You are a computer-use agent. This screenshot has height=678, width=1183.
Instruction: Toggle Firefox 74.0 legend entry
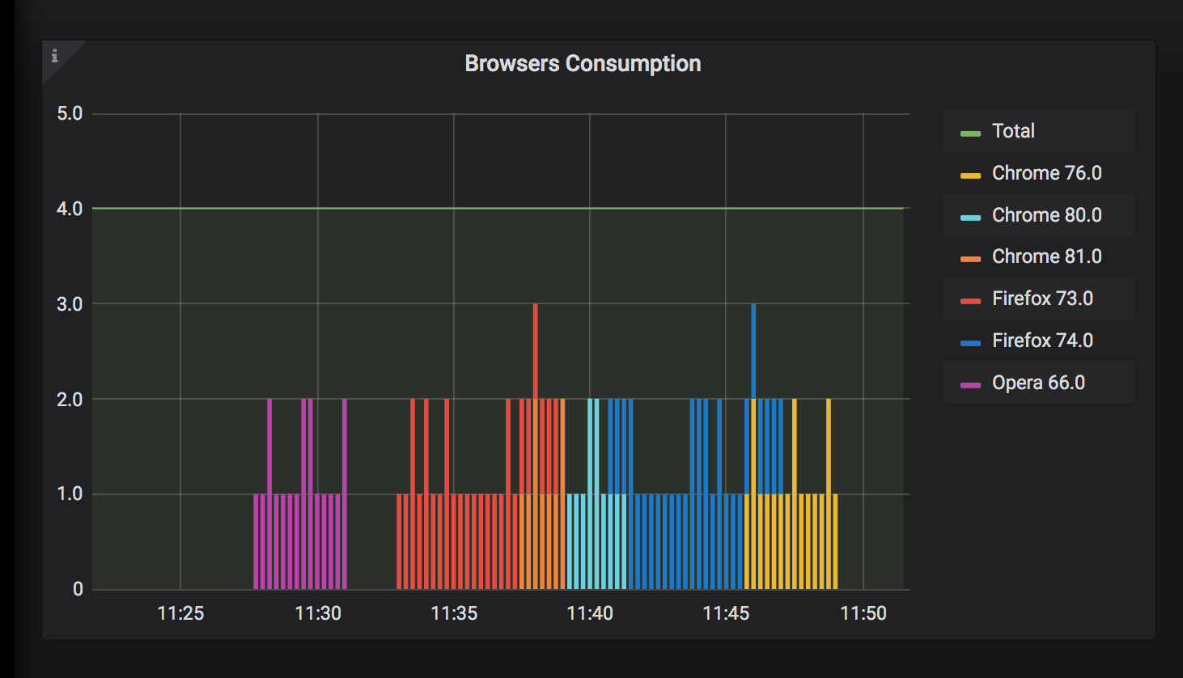(1042, 341)
